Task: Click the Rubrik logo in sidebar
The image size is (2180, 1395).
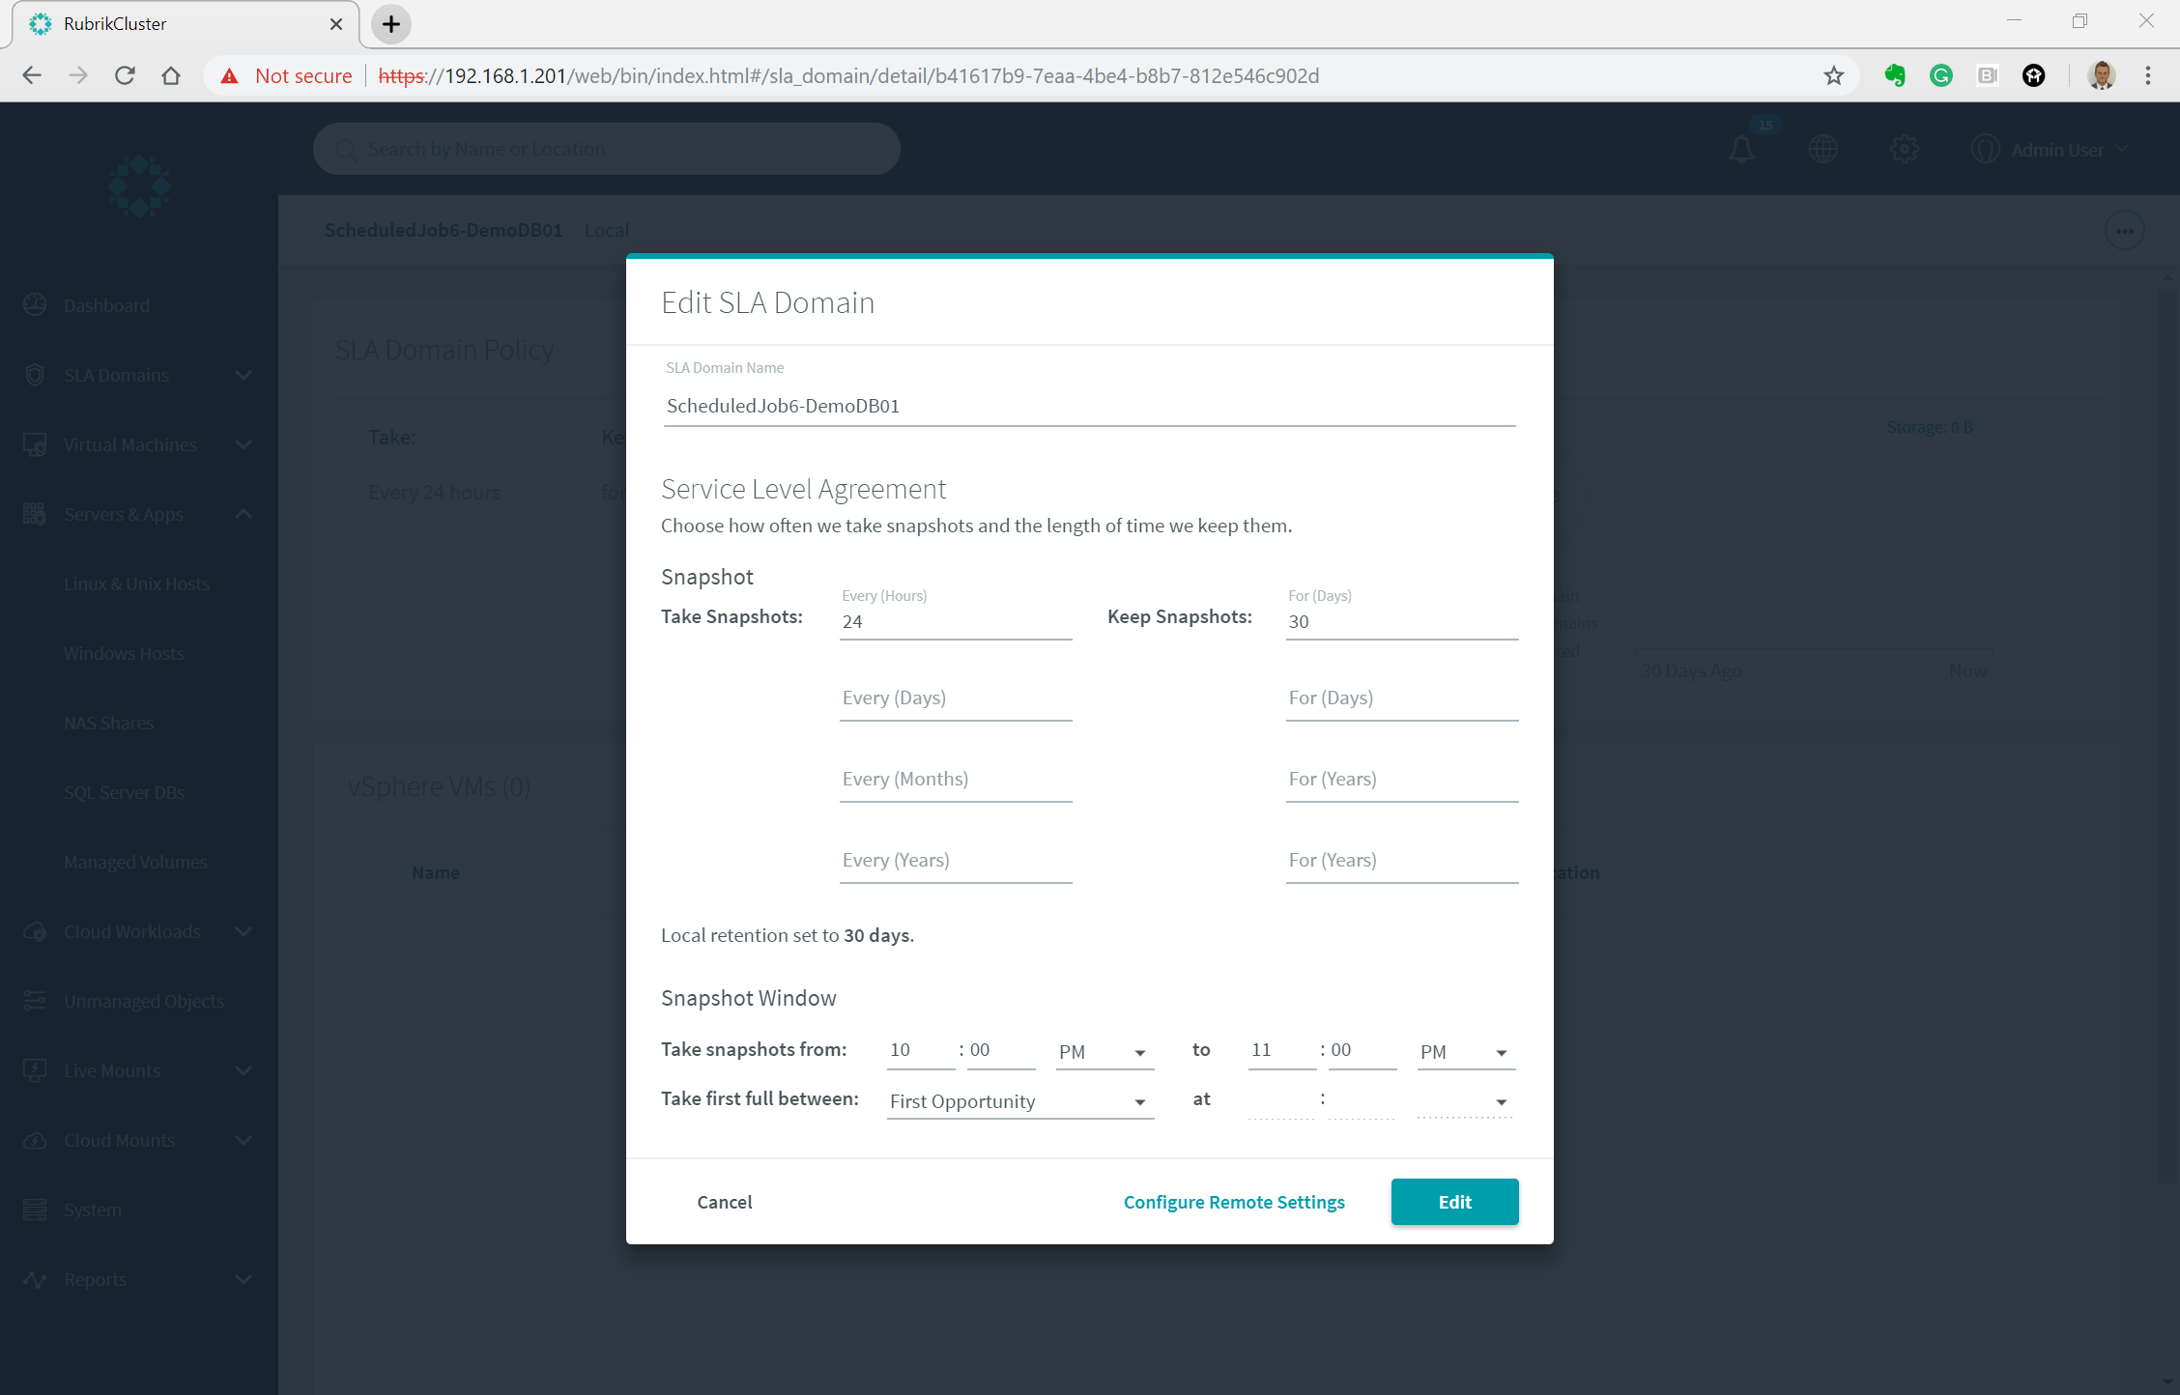Action: pyautogui.click(x=139, y=185)
